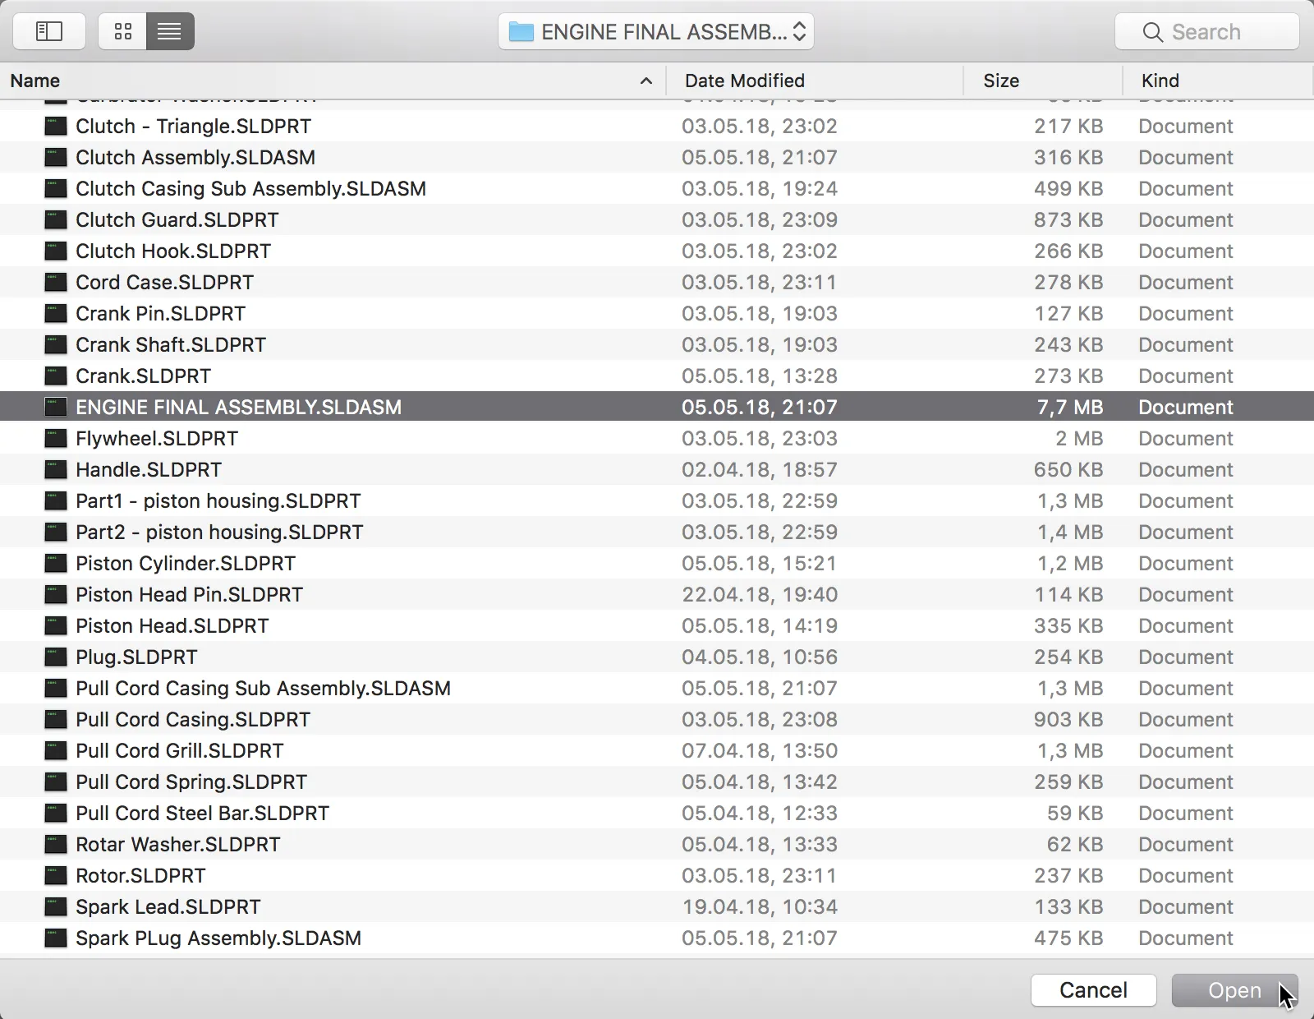Switch to list view mode
Image resolution: width=1314 pixels, height=1019 pixels.
tap(170, 31)
